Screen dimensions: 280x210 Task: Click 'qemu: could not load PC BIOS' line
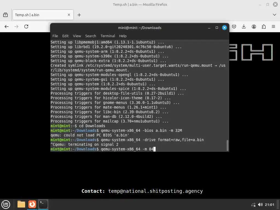point(90,135)
